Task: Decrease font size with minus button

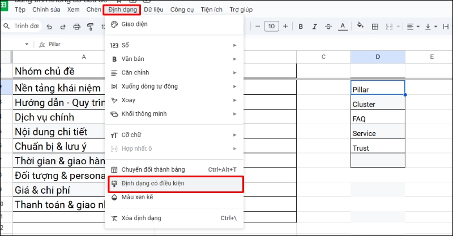Action: click(x=258, y=27)
